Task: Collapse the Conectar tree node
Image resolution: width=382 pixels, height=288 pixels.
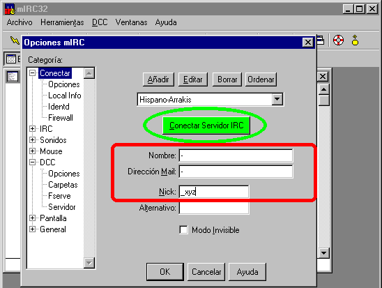Action: click(x=32, y=73)
